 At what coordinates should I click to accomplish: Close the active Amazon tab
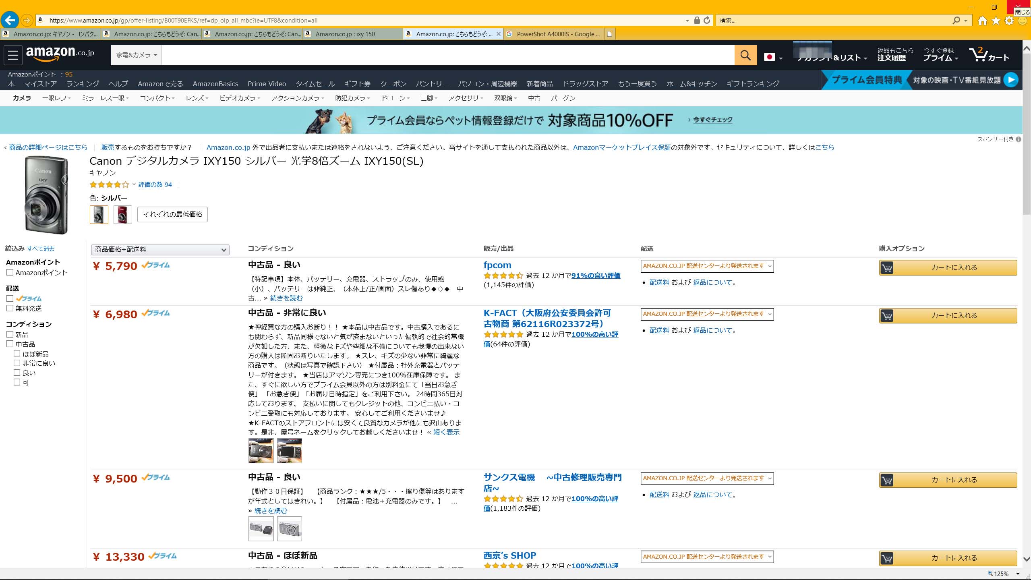(x=498, y=34)
